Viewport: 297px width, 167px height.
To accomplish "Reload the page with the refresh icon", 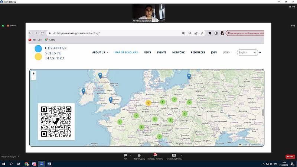I will click(x=42, y=33).
